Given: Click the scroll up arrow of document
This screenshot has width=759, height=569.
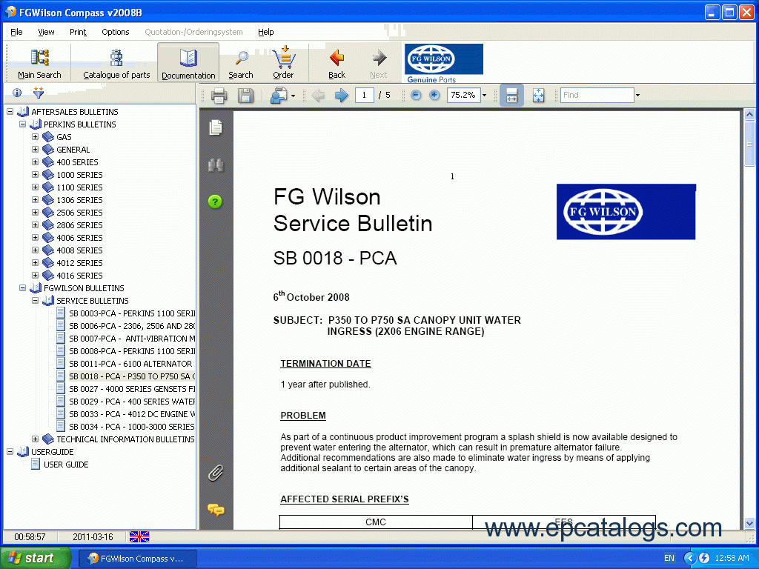Looking at the screenshot, I should pyautogui.click(x=749, y=115).
